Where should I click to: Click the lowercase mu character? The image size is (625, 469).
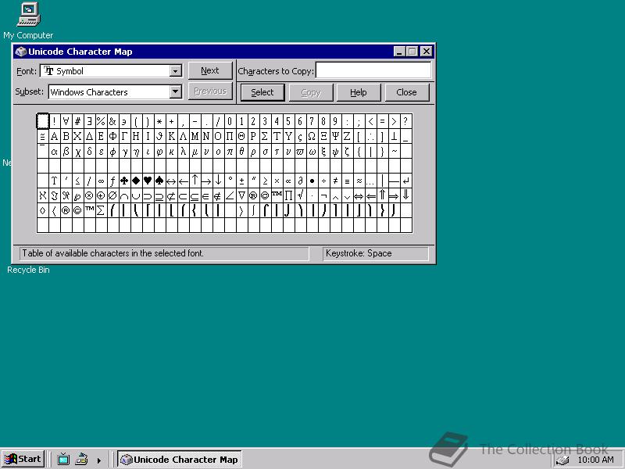click(x=195, y=151)
